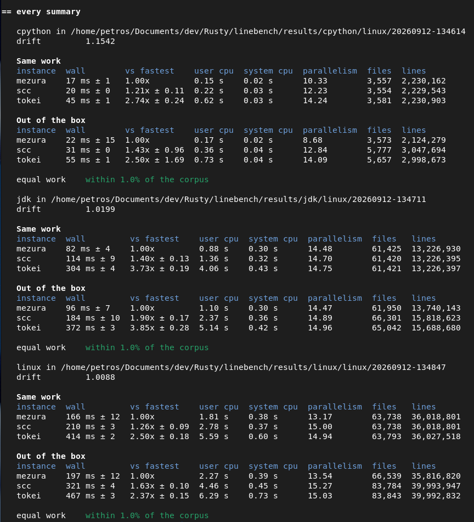Click lines count 39,993,947
The width and height of the screenshot is (474, 522).
coord(436,486)
